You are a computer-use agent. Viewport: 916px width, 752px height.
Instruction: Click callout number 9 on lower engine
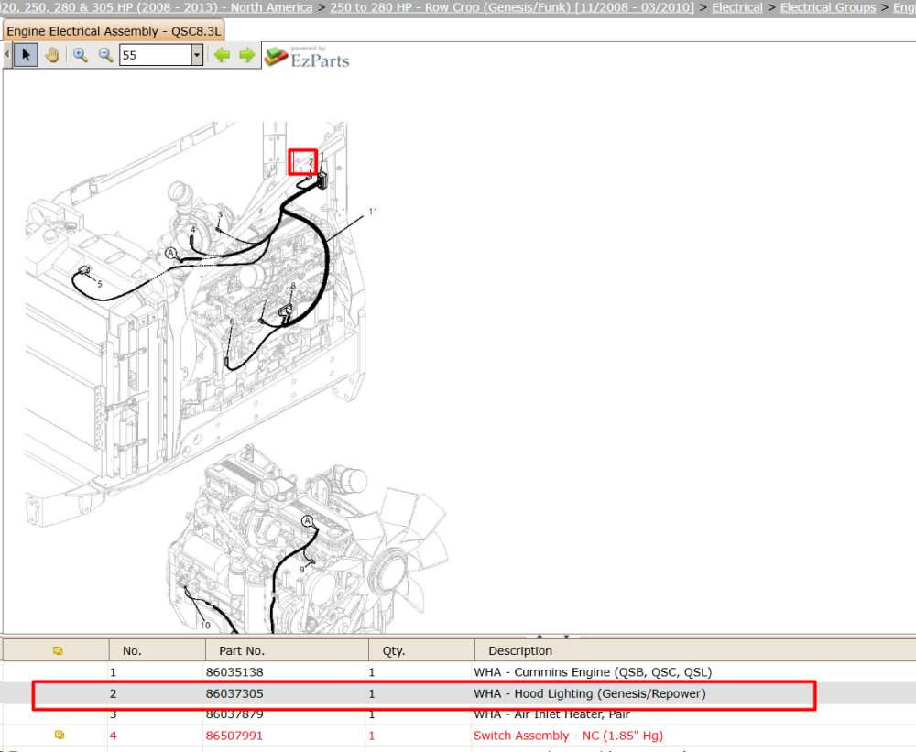(302, 569)
